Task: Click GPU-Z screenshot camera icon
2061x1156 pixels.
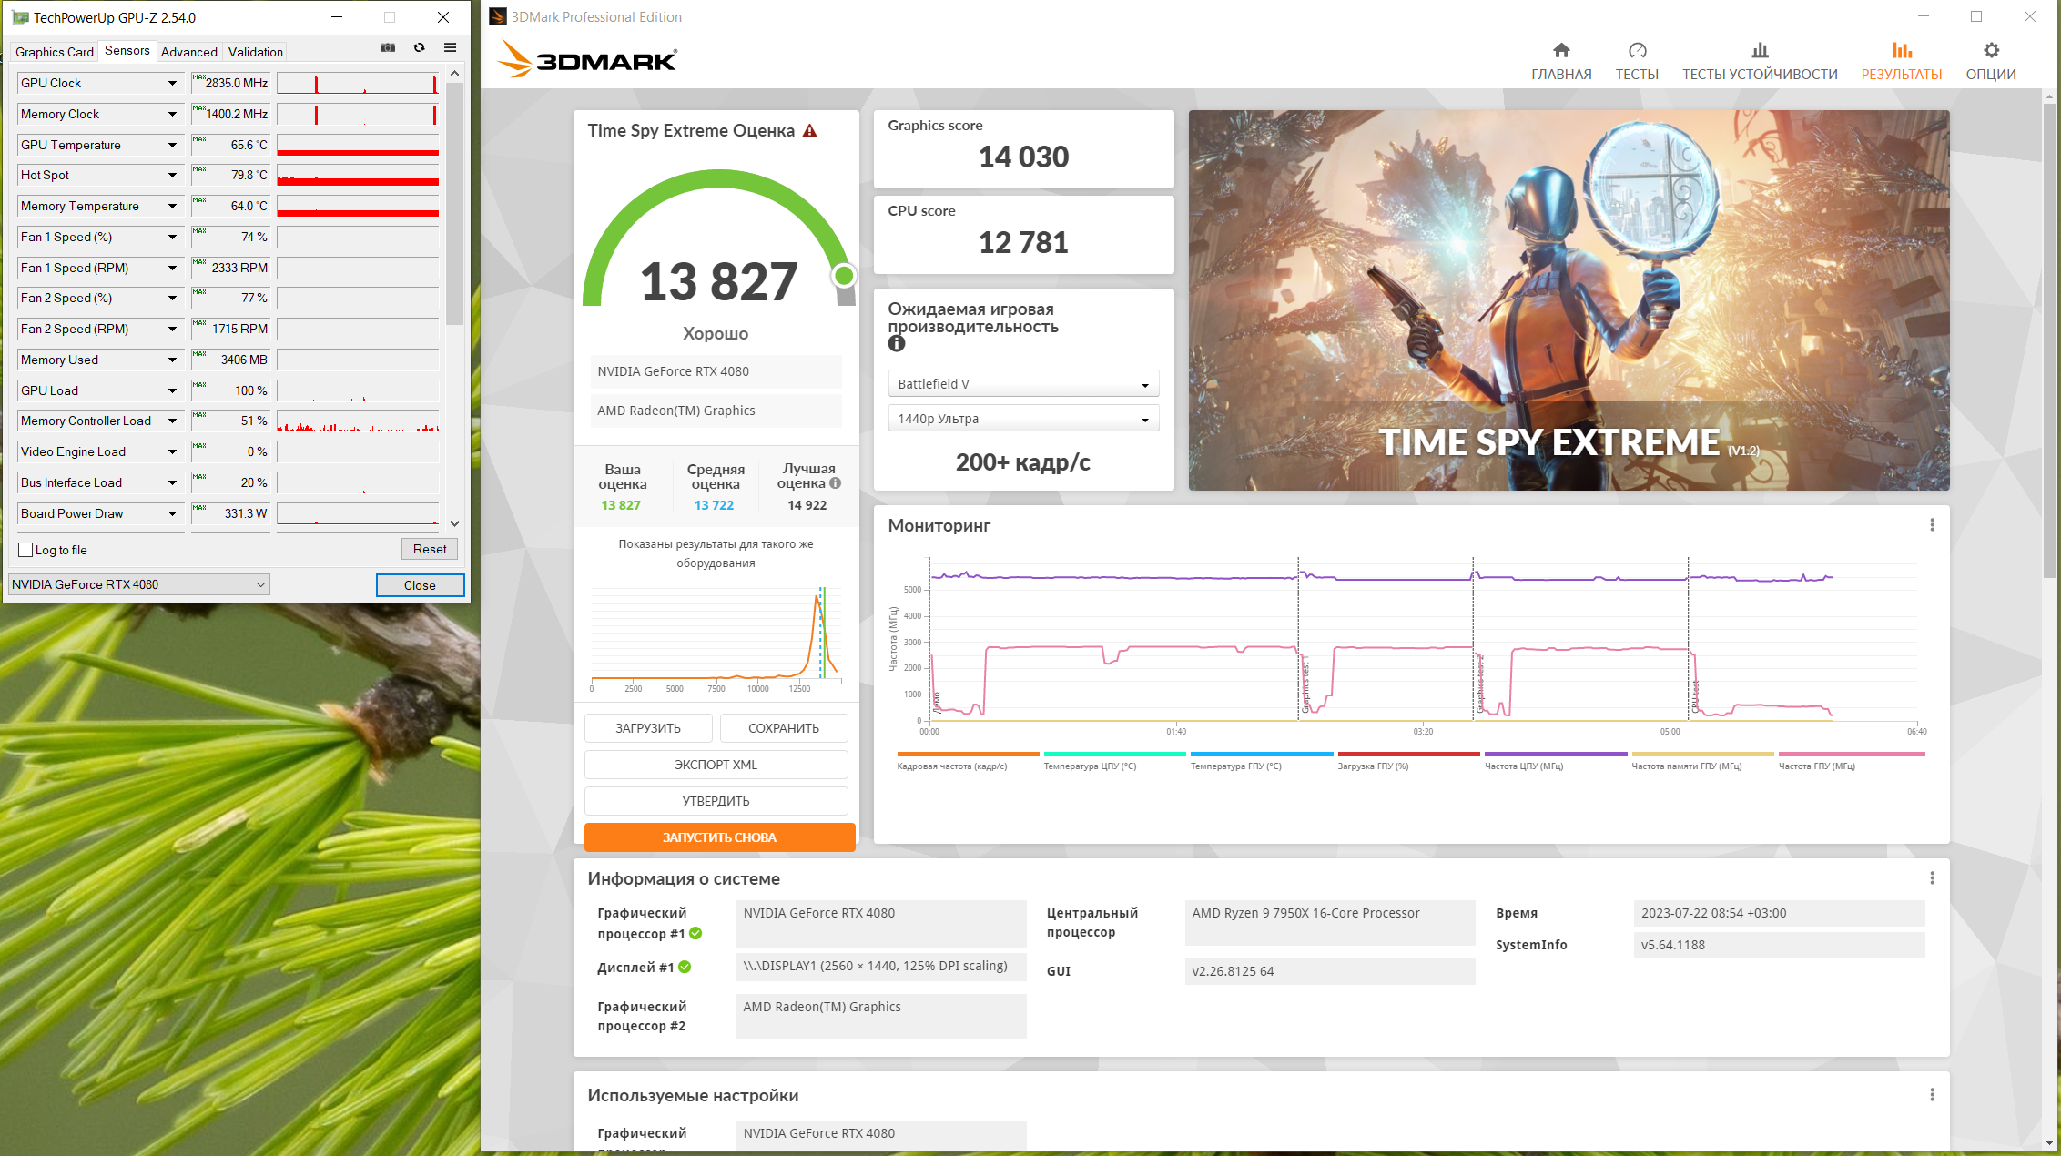Action: pos(388,47)
